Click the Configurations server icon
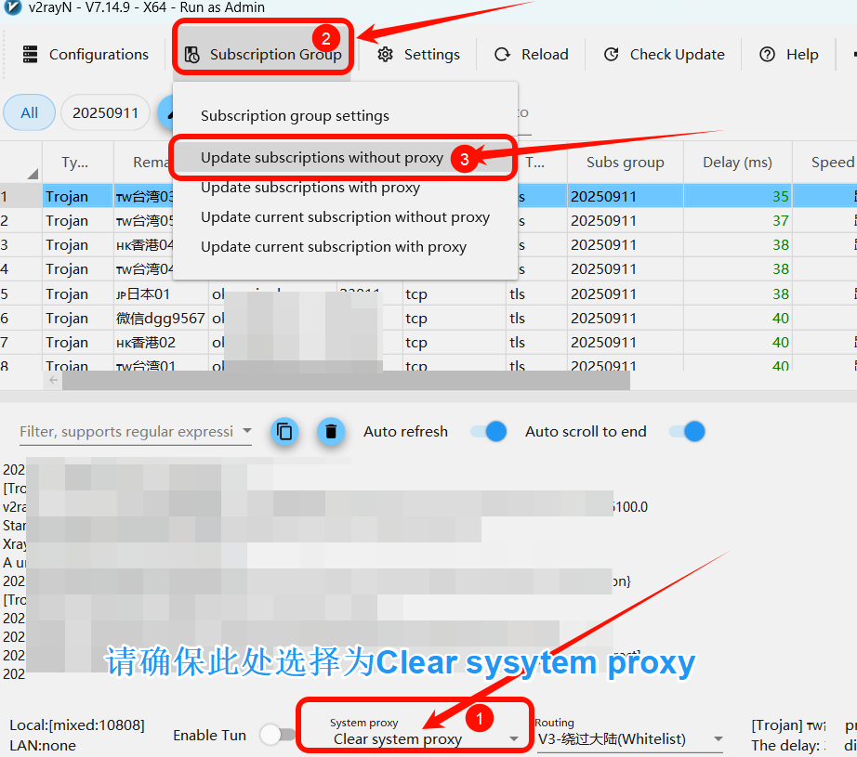The width and height of the screenshot is (857, 757). 31,55
